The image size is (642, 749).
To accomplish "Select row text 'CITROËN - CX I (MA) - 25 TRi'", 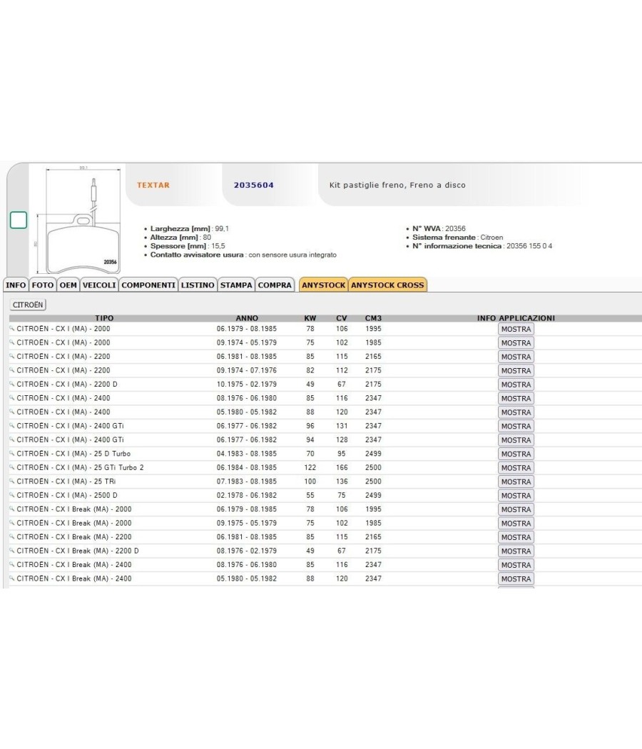I will click(66, 481).
